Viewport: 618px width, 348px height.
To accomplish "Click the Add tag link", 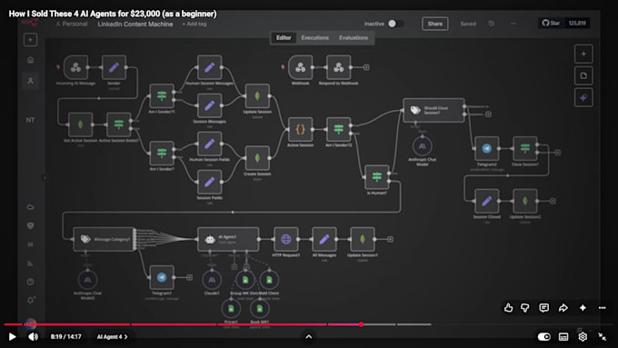I will (194, 24).
